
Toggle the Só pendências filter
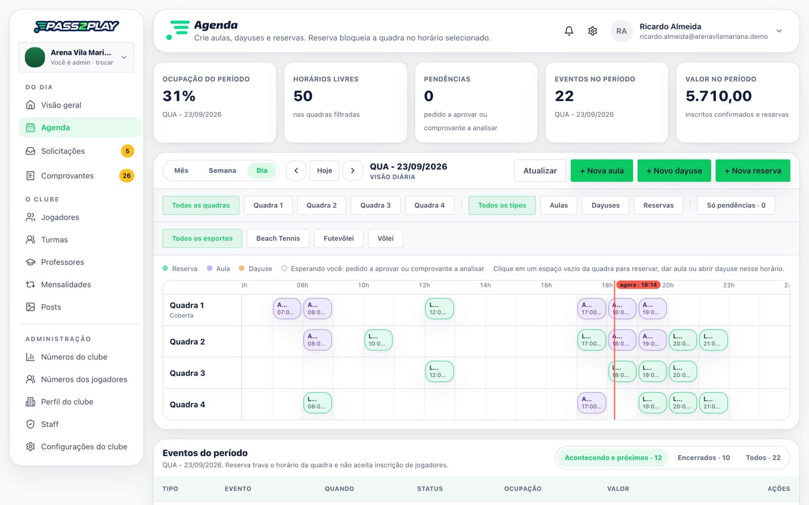pos(736,205)
